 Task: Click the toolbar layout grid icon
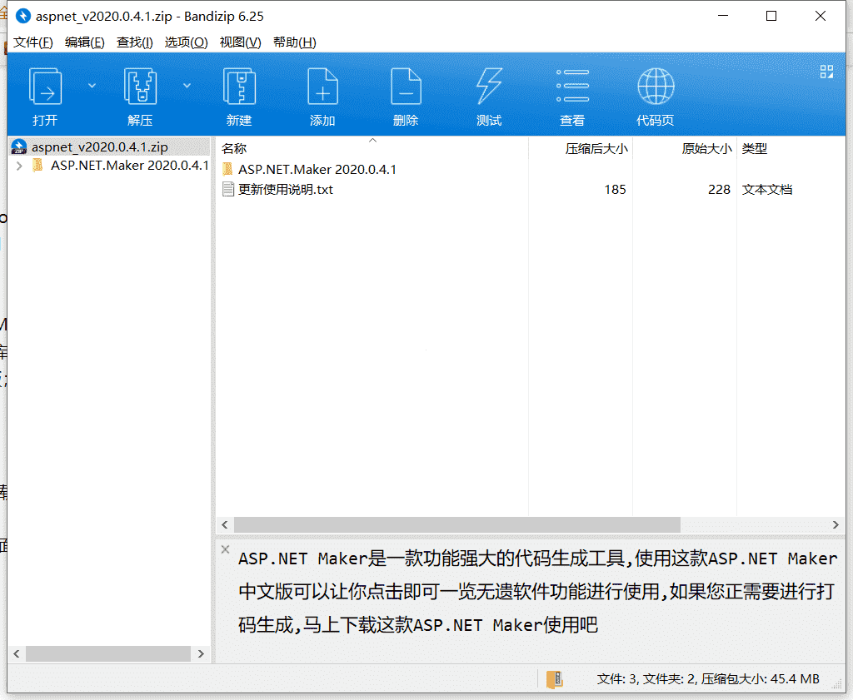click(x=826, y=72)
